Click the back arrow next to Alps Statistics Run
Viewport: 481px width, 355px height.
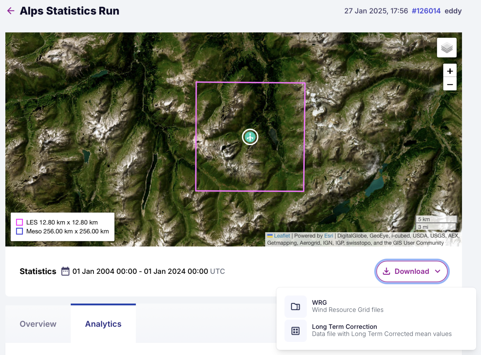11,11
